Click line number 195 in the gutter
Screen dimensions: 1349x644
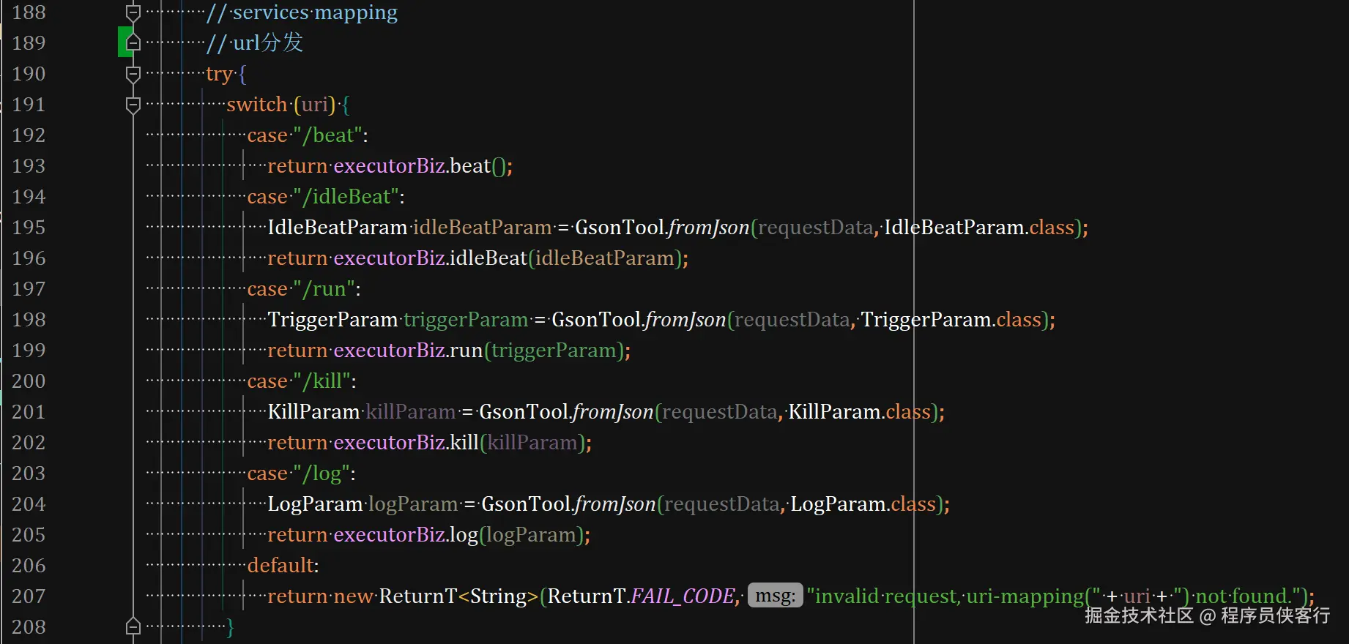point(29,228)
